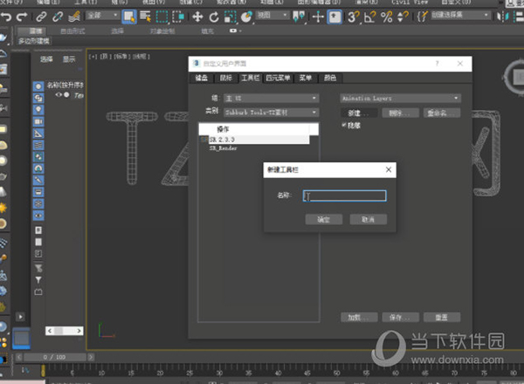Click 取消 in the new toolbar dialog
This screenshot has height=384, width=524.
[369, 219]
